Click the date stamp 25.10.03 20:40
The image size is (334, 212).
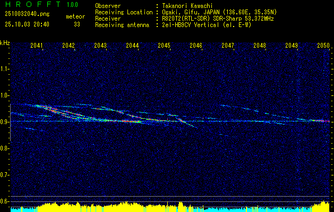(x=27, y=24)
